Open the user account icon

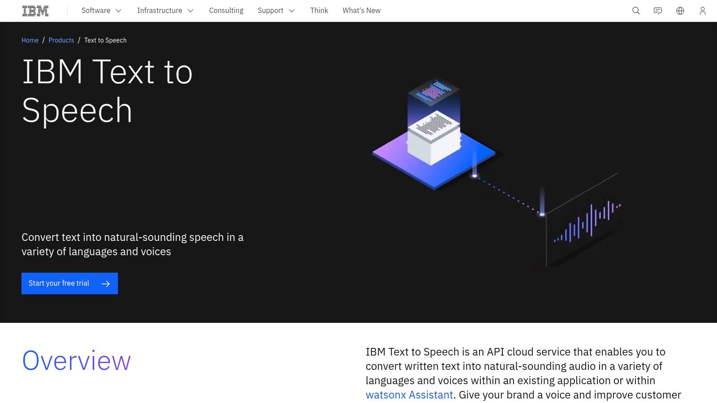702,10
